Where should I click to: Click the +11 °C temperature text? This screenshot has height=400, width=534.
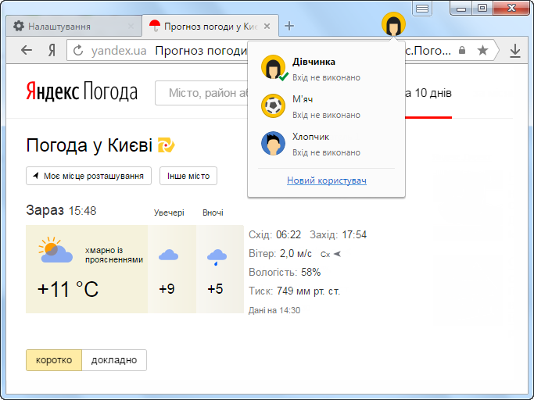[x=68, y=289]
